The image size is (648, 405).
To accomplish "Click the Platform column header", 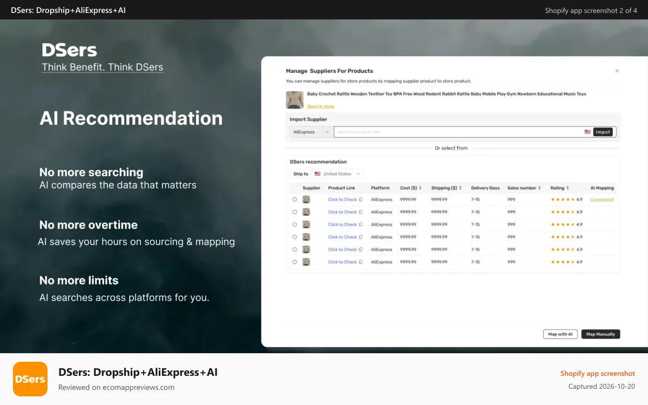I will click(x=380, y=188).
